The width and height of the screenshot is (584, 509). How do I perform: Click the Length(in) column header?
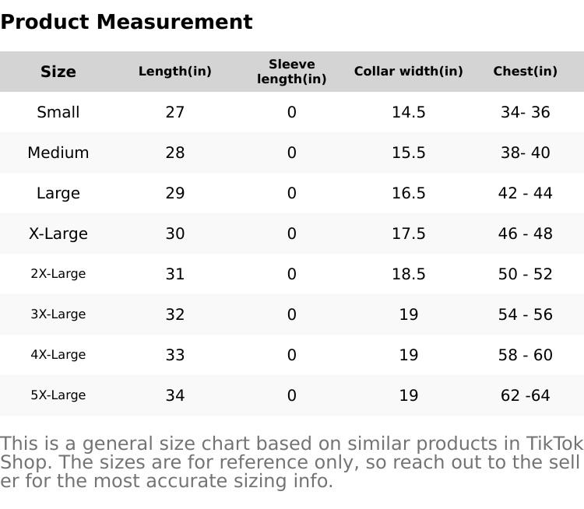point(175,72)
